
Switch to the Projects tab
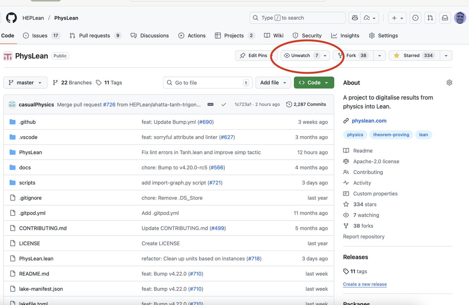pos(235,36)
